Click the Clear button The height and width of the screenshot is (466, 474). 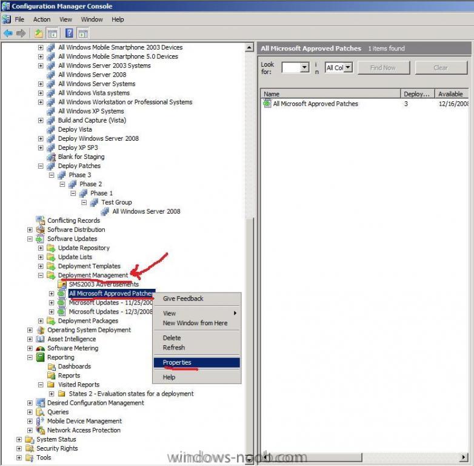pos(441,68)
